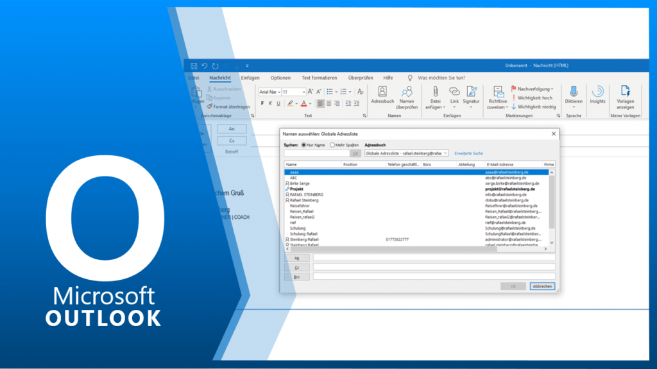
Task: Clear all formatting with the eraser A icon
Action: (360, 91)
